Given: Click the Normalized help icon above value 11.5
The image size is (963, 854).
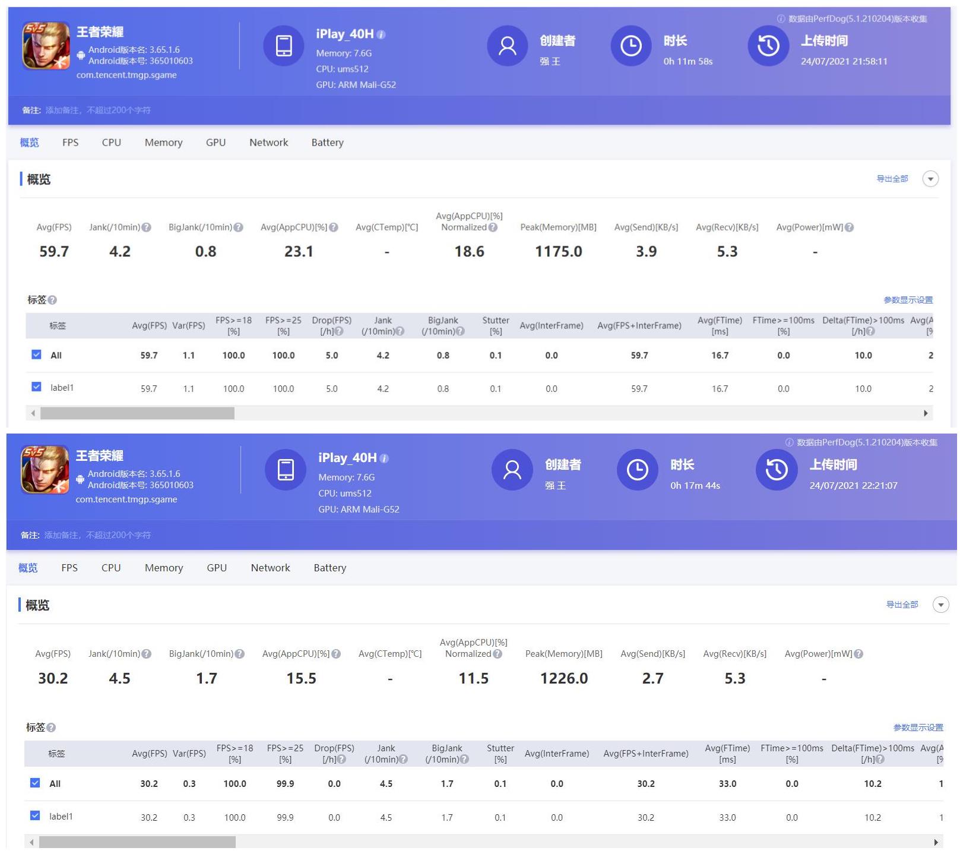Looking at the screenshot, I should point(498,654).
